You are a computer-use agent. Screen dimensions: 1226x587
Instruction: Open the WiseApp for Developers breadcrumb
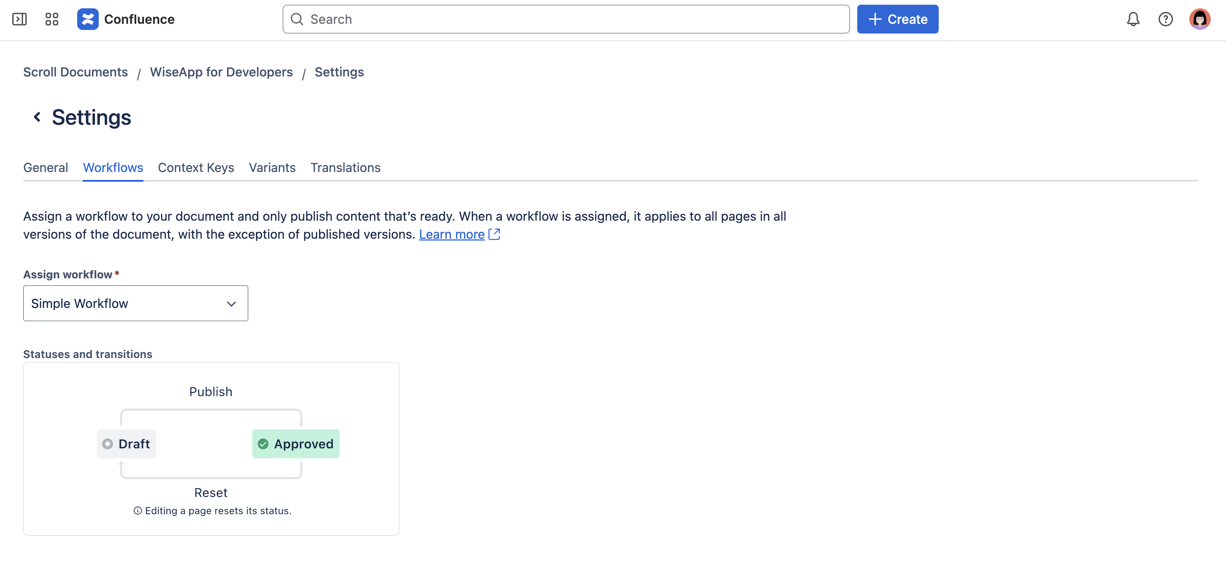click(x=221, y=72)
